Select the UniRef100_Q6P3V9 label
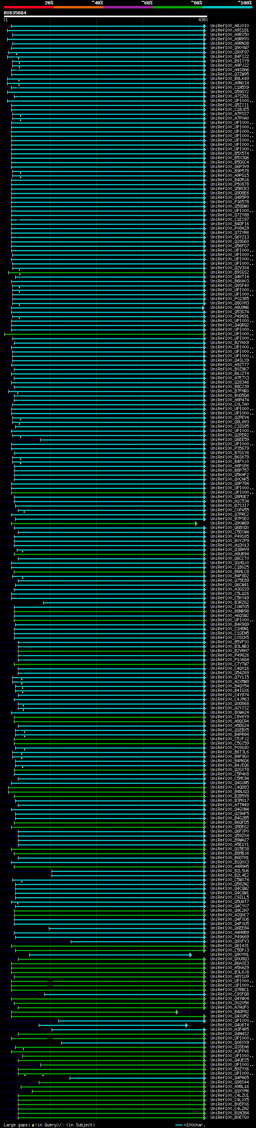 click(230, 167)
